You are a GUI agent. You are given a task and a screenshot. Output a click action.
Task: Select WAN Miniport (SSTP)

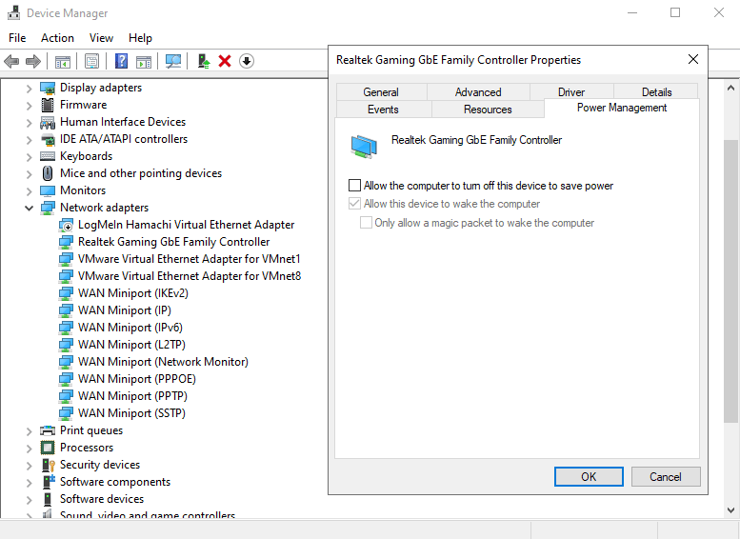tap(131, 413)
